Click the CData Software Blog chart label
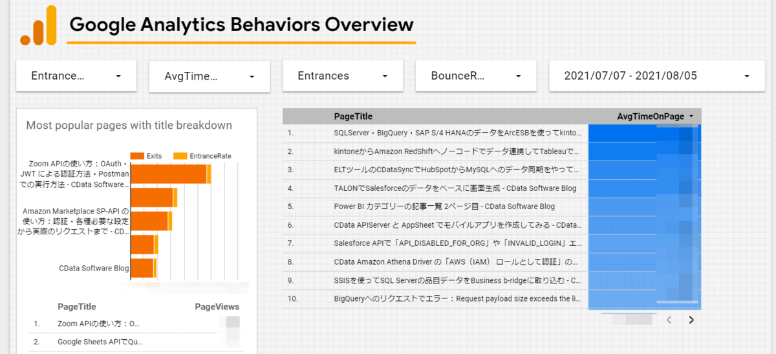776x354 pixels. pyautogui.click(x=94, y=268)
